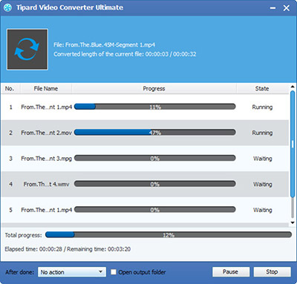Select row 1 file From.The...nt 1.mp4
This screenshot has height=284, width=297.
pyautogui.click(x=46, y=107)
